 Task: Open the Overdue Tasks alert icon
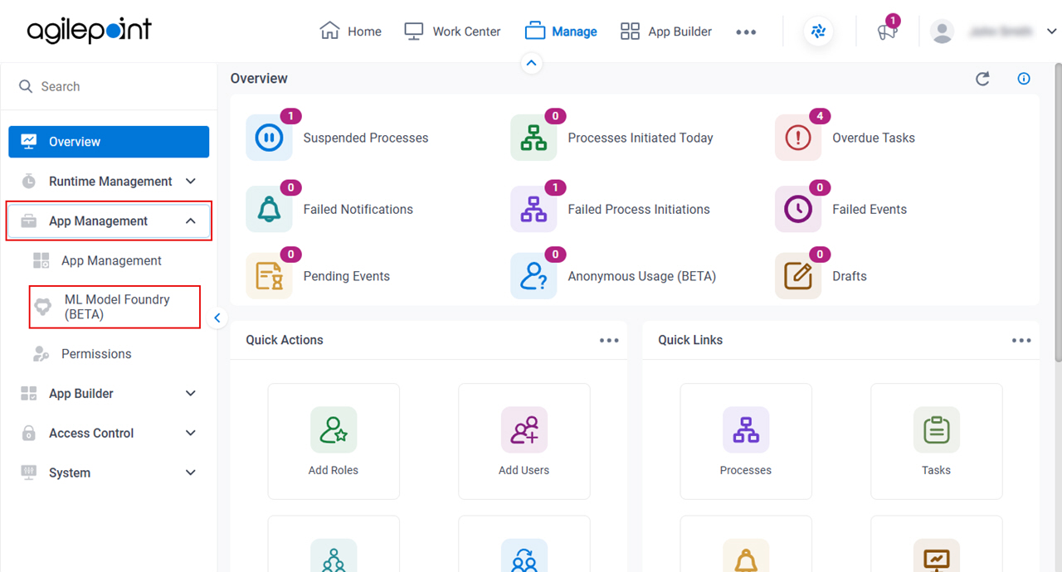click(798, 138)
